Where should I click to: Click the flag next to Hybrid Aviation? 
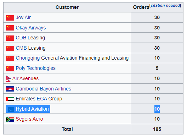11,109
